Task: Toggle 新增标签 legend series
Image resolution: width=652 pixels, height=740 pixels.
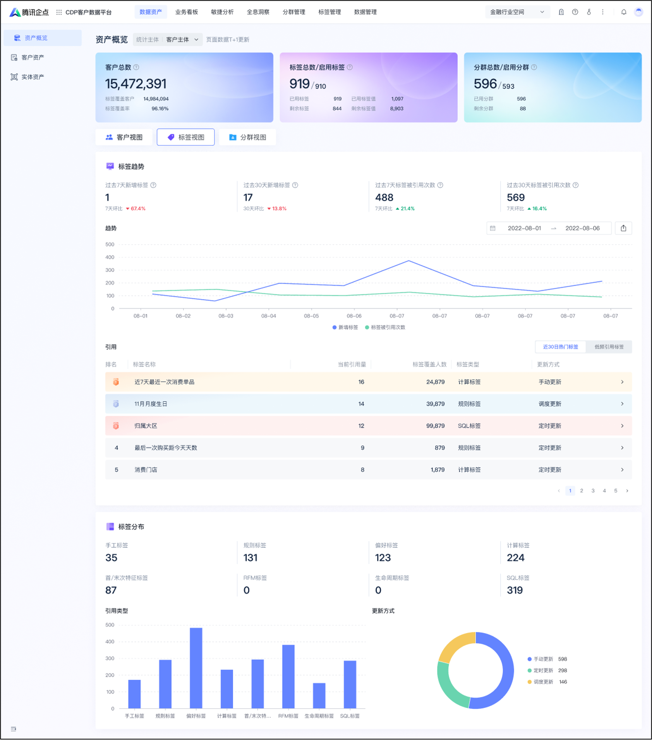Action: click(x=345, y=327)
